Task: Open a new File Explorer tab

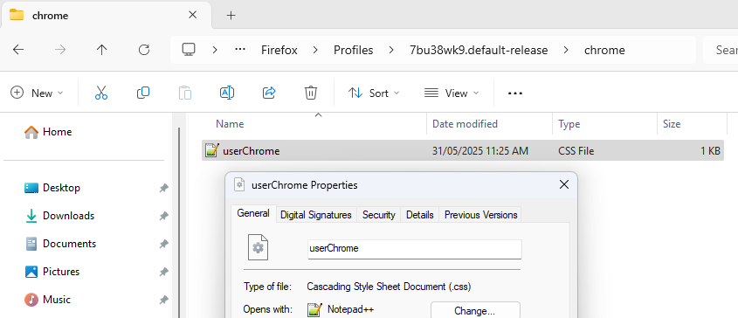Action: coord(231,15)
